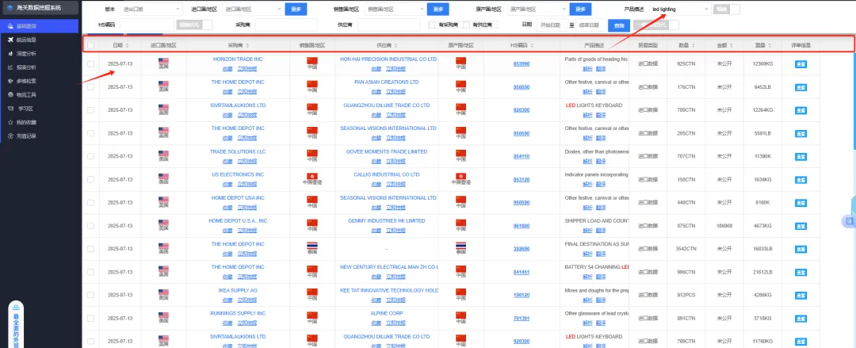The image size is (856, 348).
Task: Check the TRADE SOLUTIONS LLC row checkbox
Action: click(x=90, y=156)
